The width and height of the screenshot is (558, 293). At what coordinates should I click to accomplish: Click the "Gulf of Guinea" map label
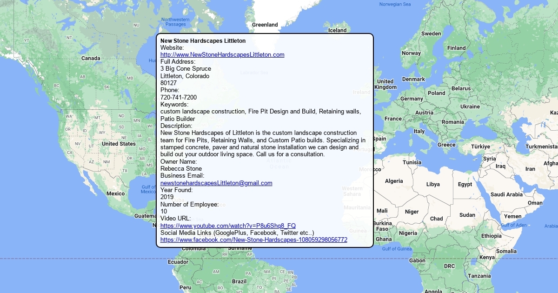(x=397, y=249)
